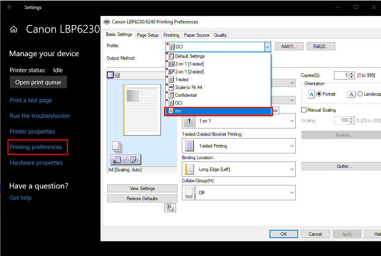Choose Confidential profile from list

click(x=218, y=95)
